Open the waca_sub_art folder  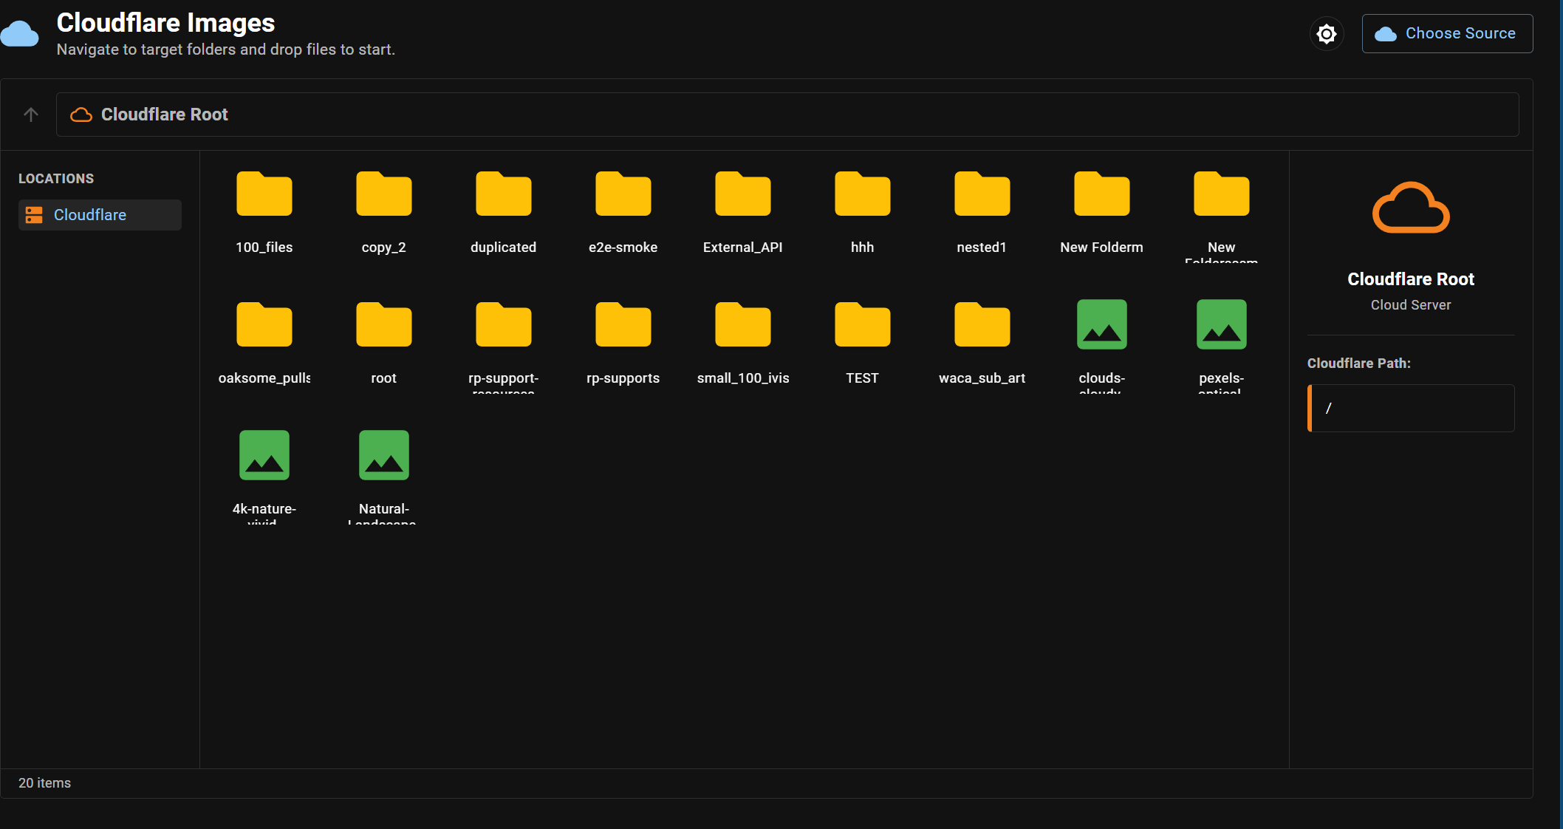tap(982, 342)
